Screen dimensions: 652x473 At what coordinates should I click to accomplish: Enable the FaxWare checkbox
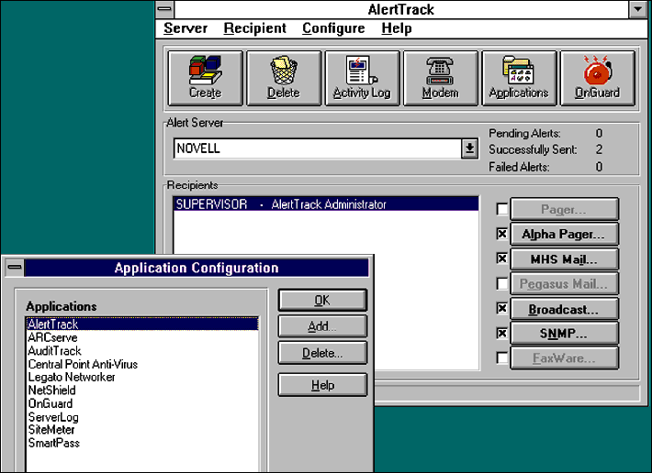(x=502, y=357)
